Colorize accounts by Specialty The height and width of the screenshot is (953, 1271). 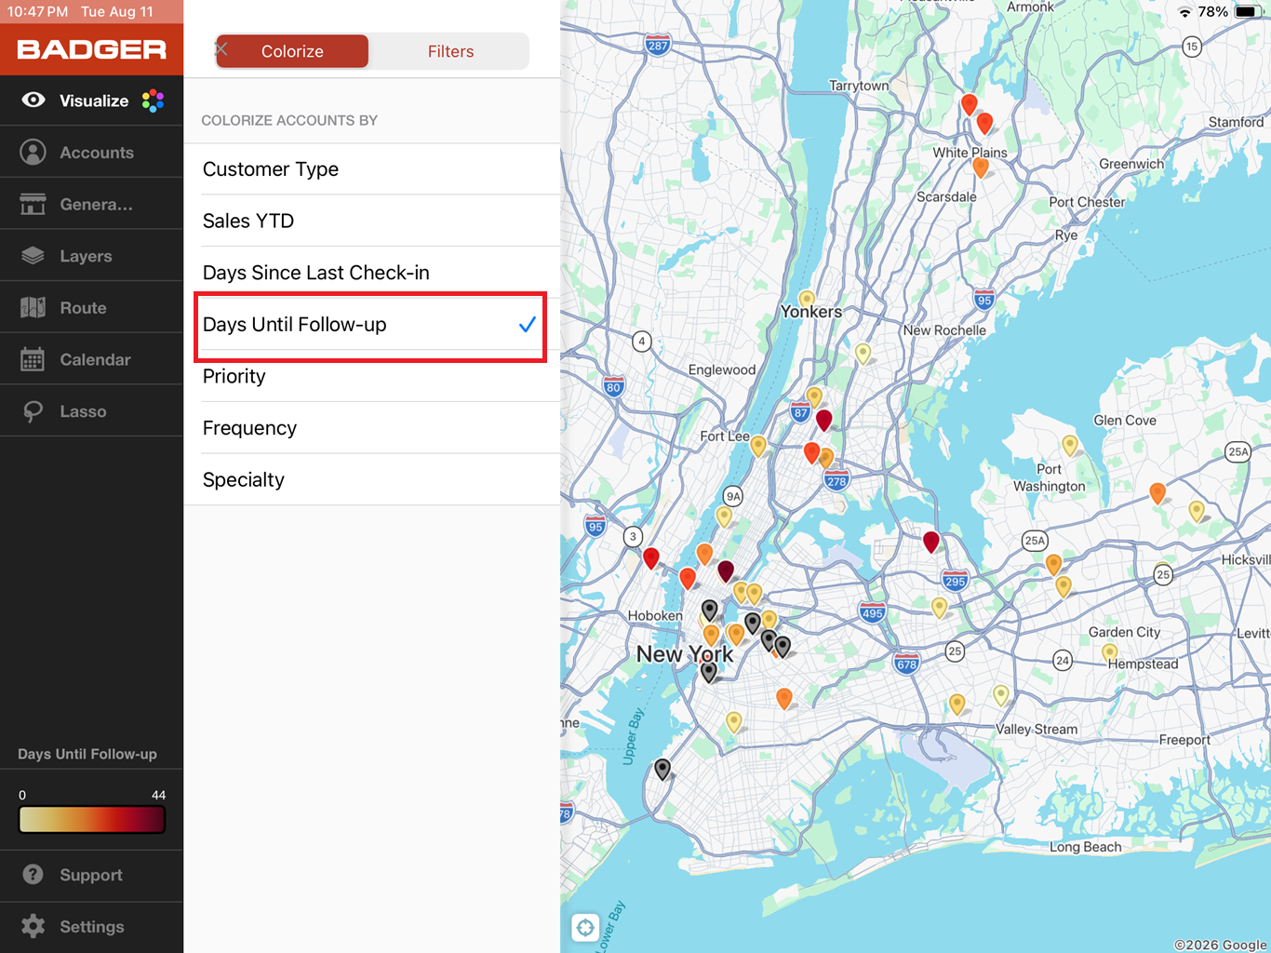pyautogui.click(x=372, y=479)
